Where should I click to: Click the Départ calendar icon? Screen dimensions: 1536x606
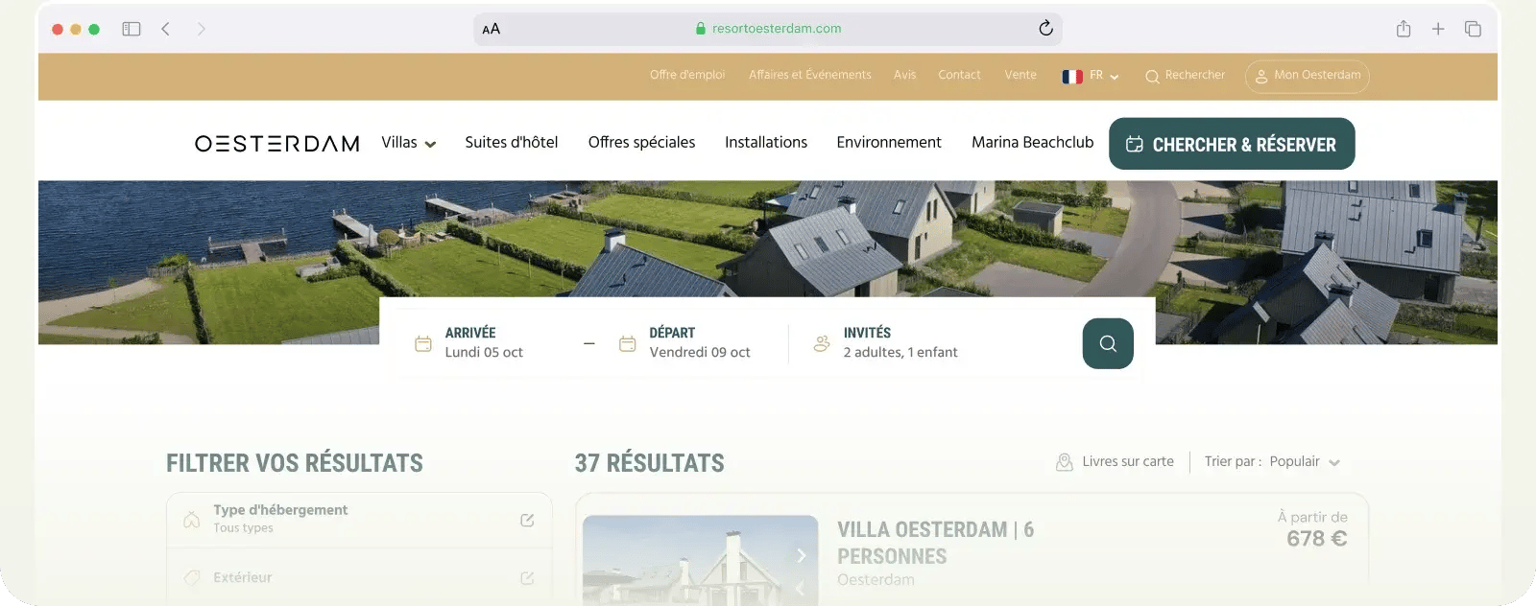(x=627, y=343)
